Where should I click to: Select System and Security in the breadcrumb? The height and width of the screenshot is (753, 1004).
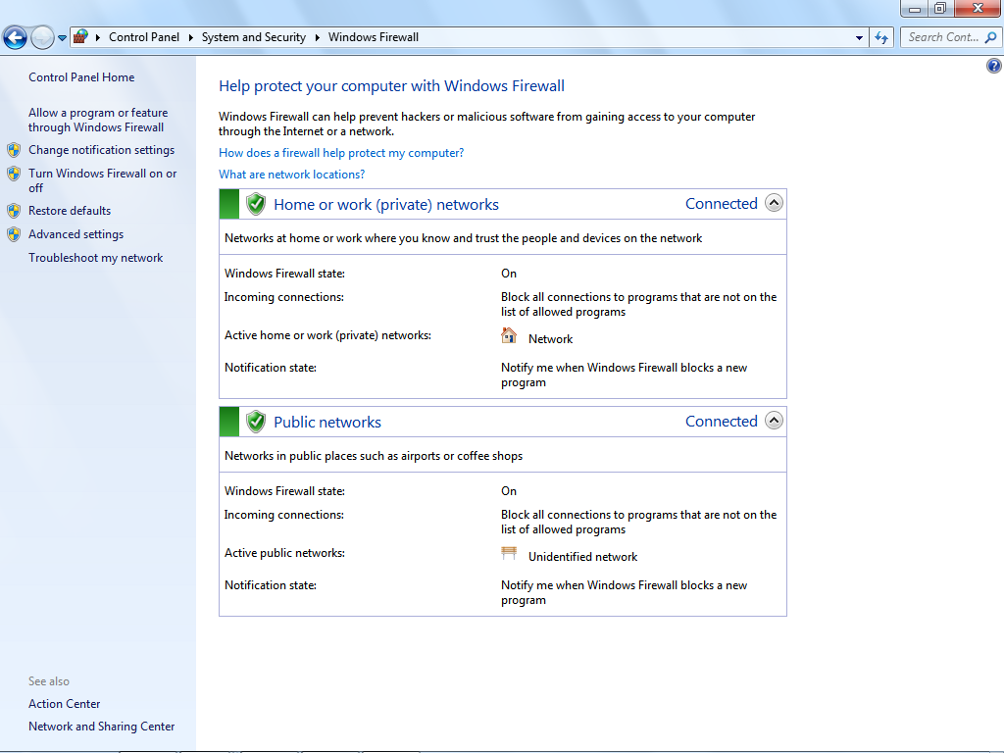[254, 37]
